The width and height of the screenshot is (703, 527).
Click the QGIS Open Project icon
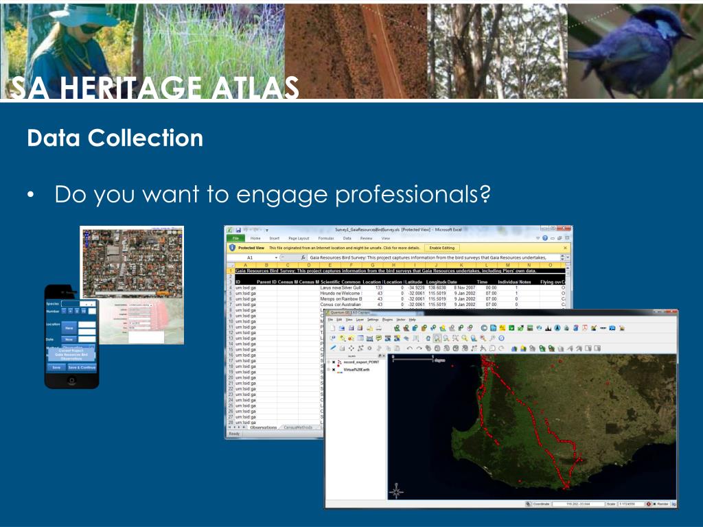pyautogui.click(x=342, y=328)
